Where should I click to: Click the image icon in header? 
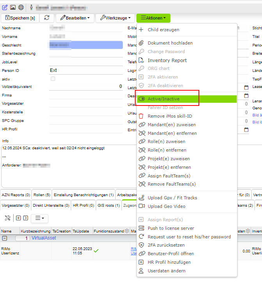(13, 7)
